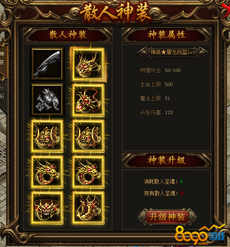Open the 分解 side tab
230x247 pixels.
(3, 92)
